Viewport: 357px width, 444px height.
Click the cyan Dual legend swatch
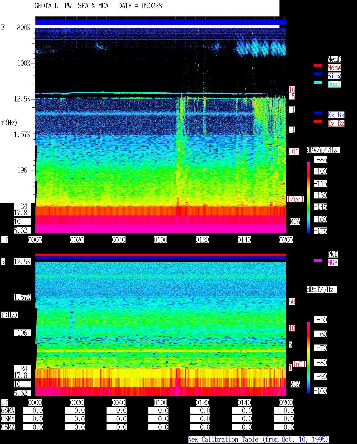[318, 82]
